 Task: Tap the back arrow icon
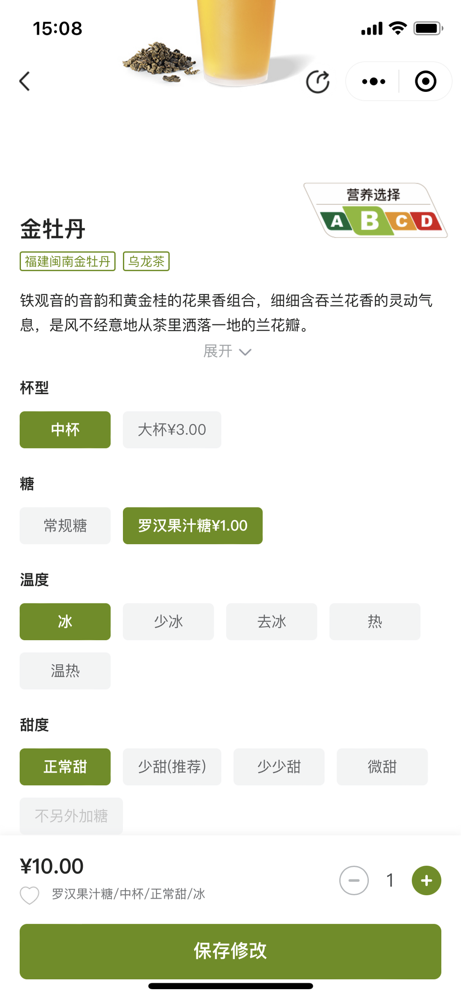click(25, 81)
